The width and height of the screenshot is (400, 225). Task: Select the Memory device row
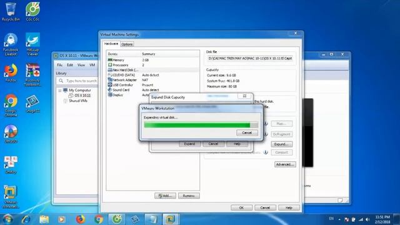(152, 60)
